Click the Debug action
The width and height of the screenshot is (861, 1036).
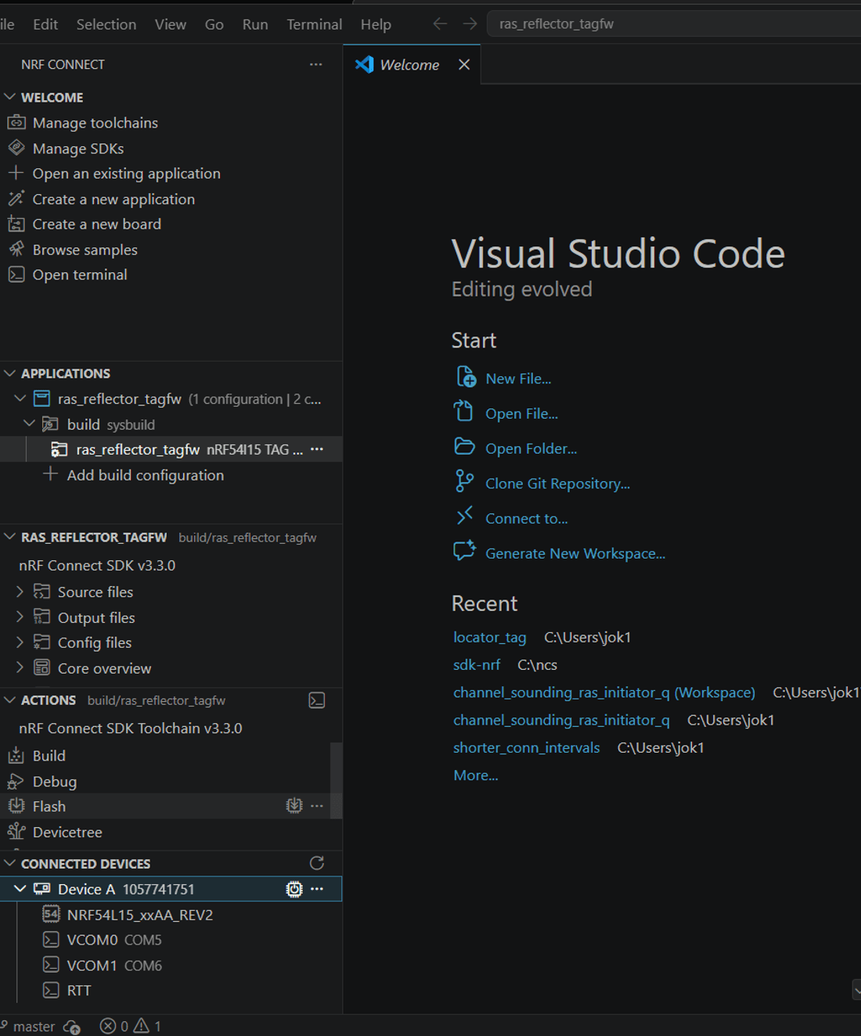click(54, 782)
